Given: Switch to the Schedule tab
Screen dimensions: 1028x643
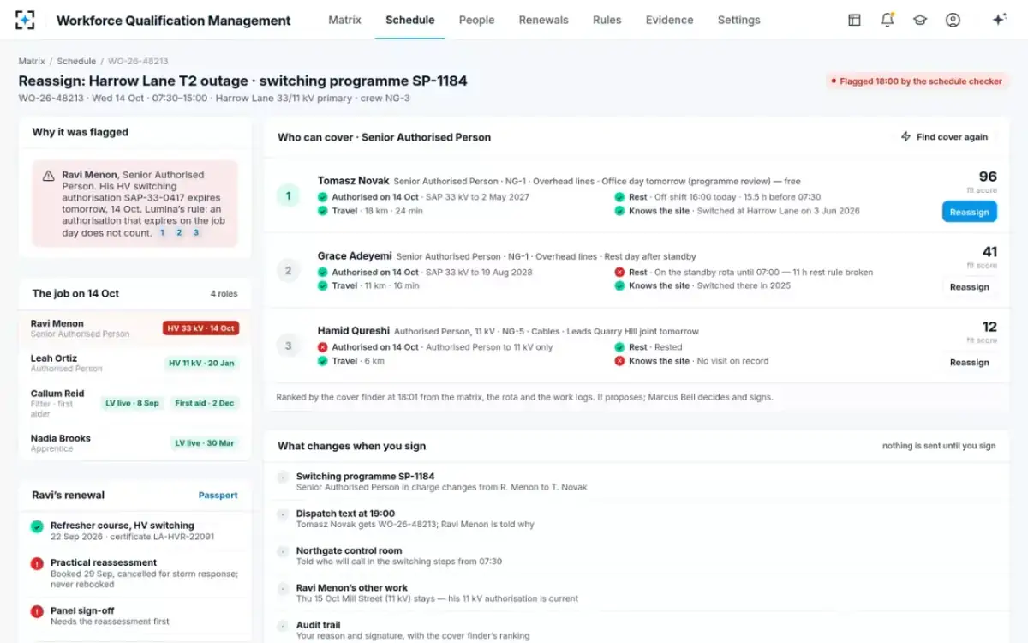Looking at the screenshot, I should (x=409, y=20).
